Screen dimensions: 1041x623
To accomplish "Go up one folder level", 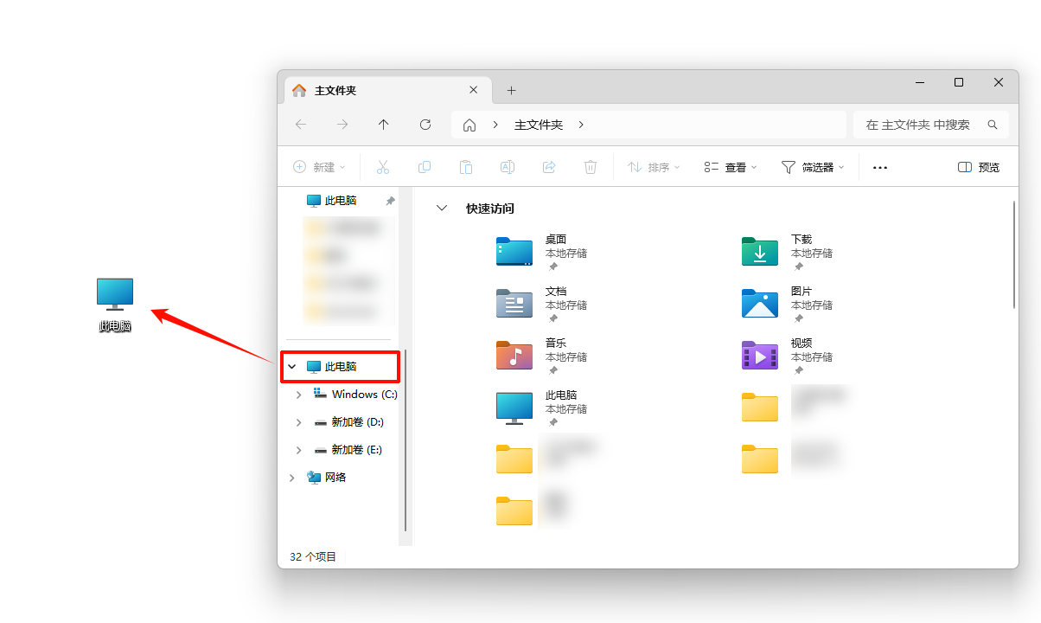I will [384, 125].
